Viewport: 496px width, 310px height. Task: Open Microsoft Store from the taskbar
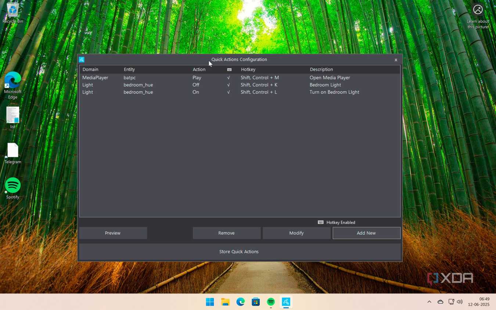click(x=256, y=302)
